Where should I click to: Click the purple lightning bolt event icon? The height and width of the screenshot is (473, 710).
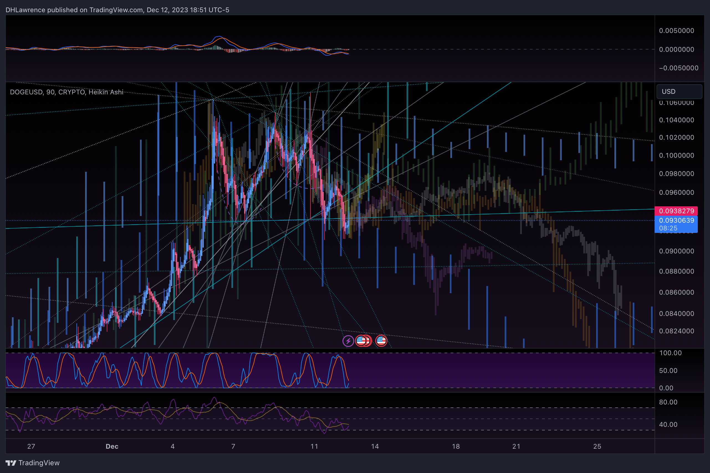pos(348,341)
